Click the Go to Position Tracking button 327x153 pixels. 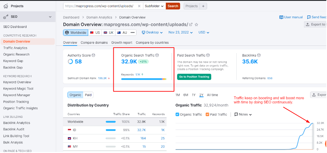tap(194, 77)
